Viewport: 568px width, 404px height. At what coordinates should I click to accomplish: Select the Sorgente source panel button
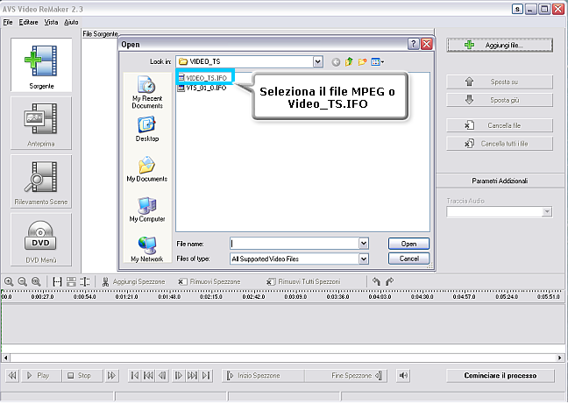pos(41,65)
